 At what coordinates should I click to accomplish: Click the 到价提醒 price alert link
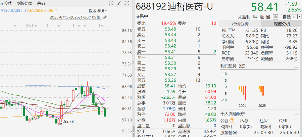(24, 3)
